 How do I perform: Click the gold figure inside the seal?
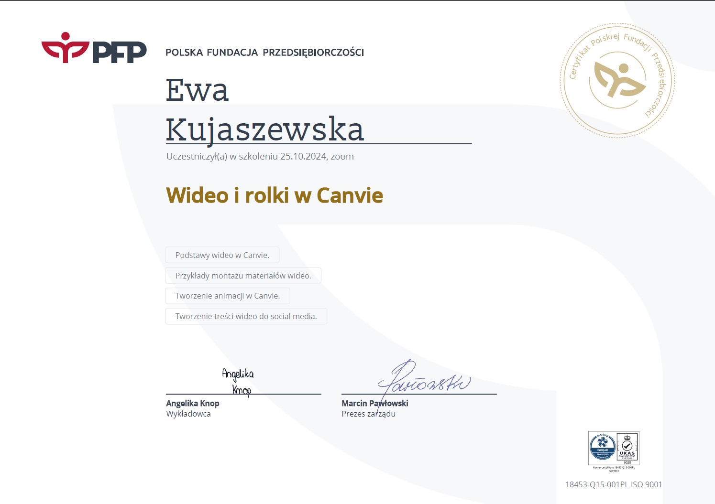point(619,79)
